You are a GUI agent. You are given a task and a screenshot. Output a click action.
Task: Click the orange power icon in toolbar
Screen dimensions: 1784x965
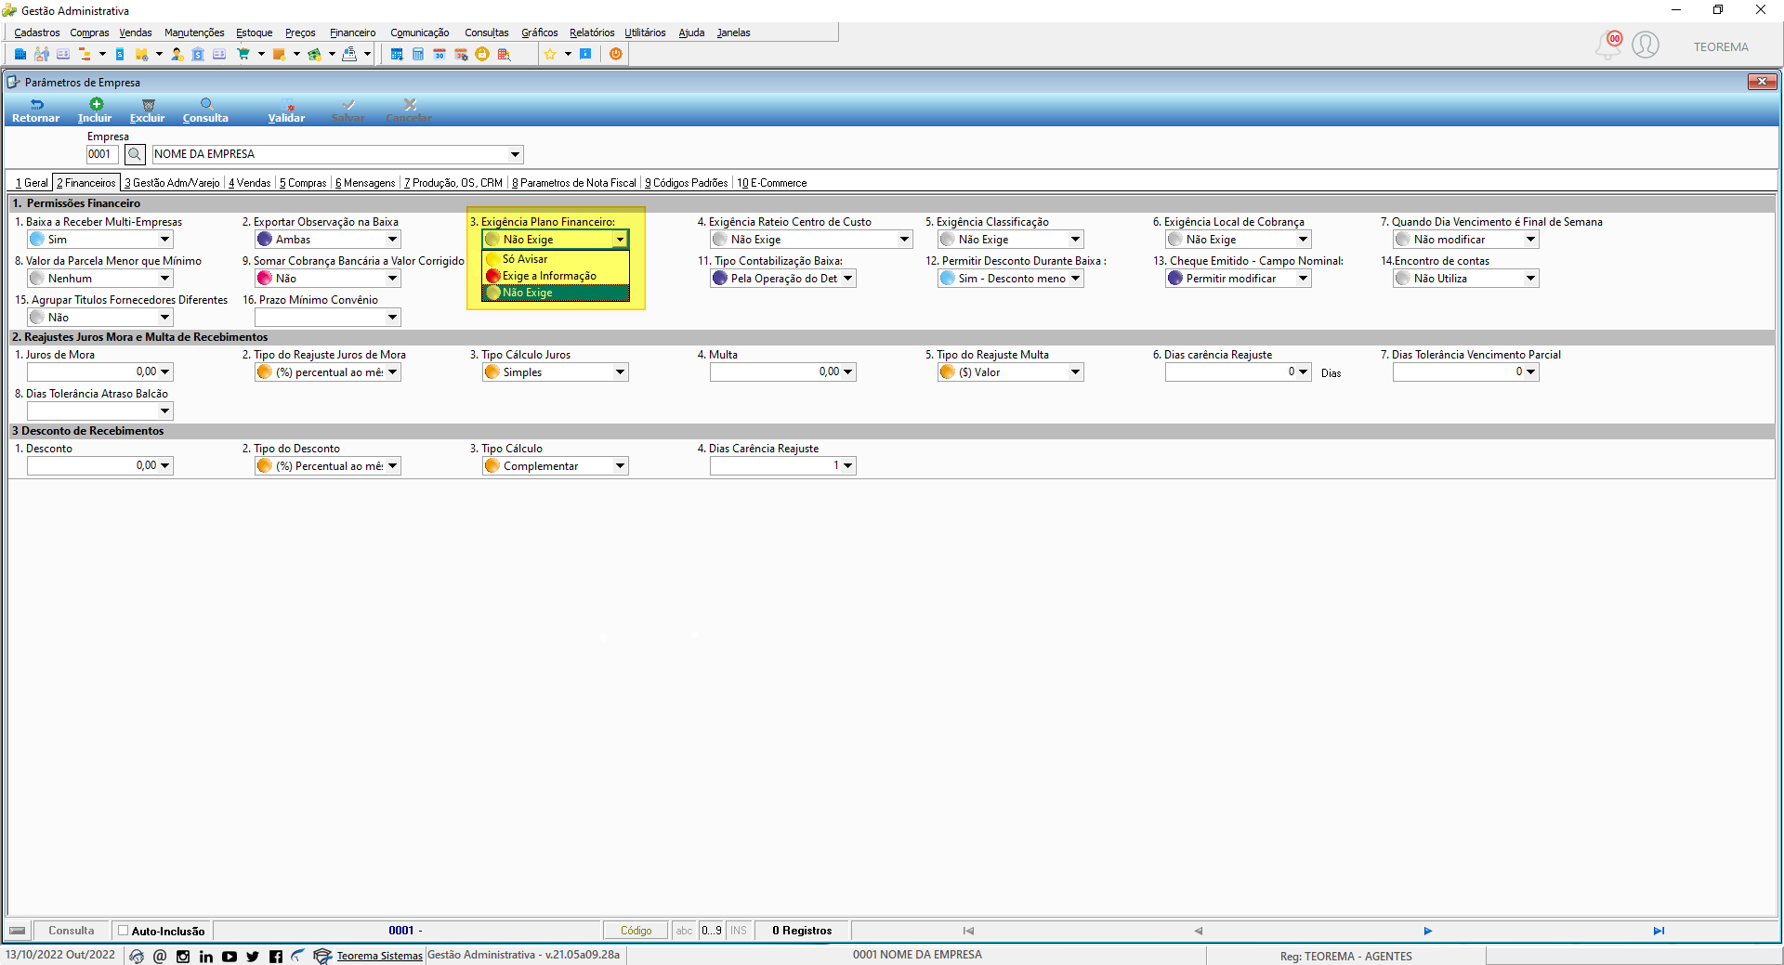pyautogui.click(x=616, y=54)
